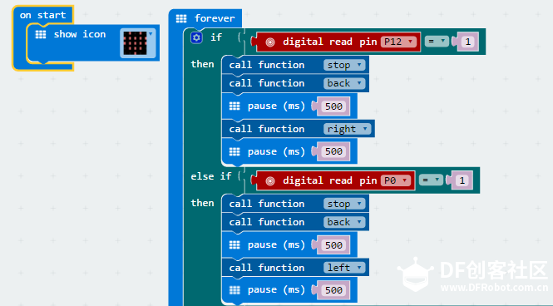
Task: Edit the 500 pause value after second back call
Action: [x=333, y=245]
